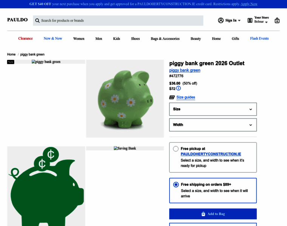287x226 pixels.
Task: Go to Flash Events menu item
Action: (x=259, y=38)
